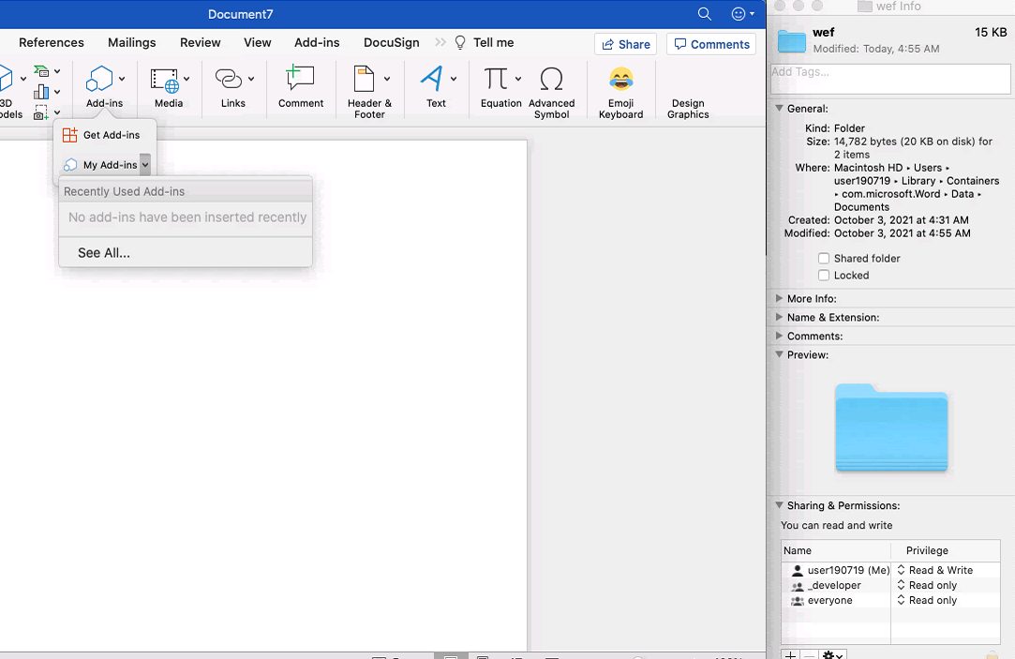The image size is (1015, 659).
Task: Insert a 3D Model
Action: pyautogui.click(x=7, y=89)
